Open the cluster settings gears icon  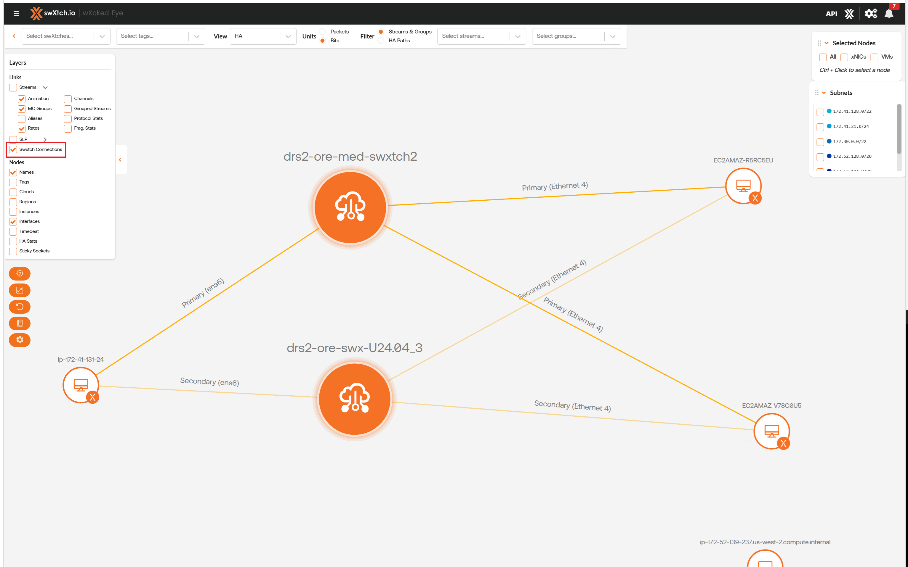point(870,14)
